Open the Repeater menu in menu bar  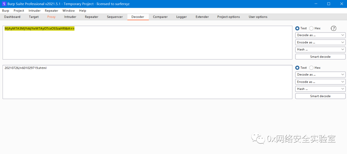(51, 11)
